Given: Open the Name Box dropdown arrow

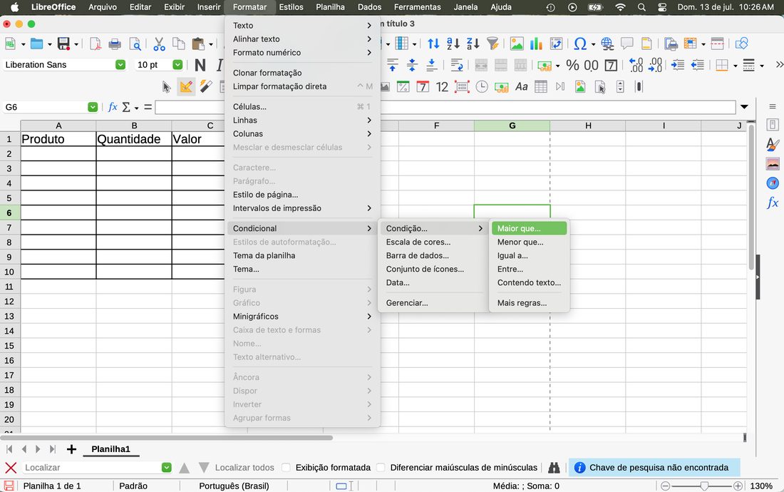Looking at the screenshot, I should coord(93,107).
